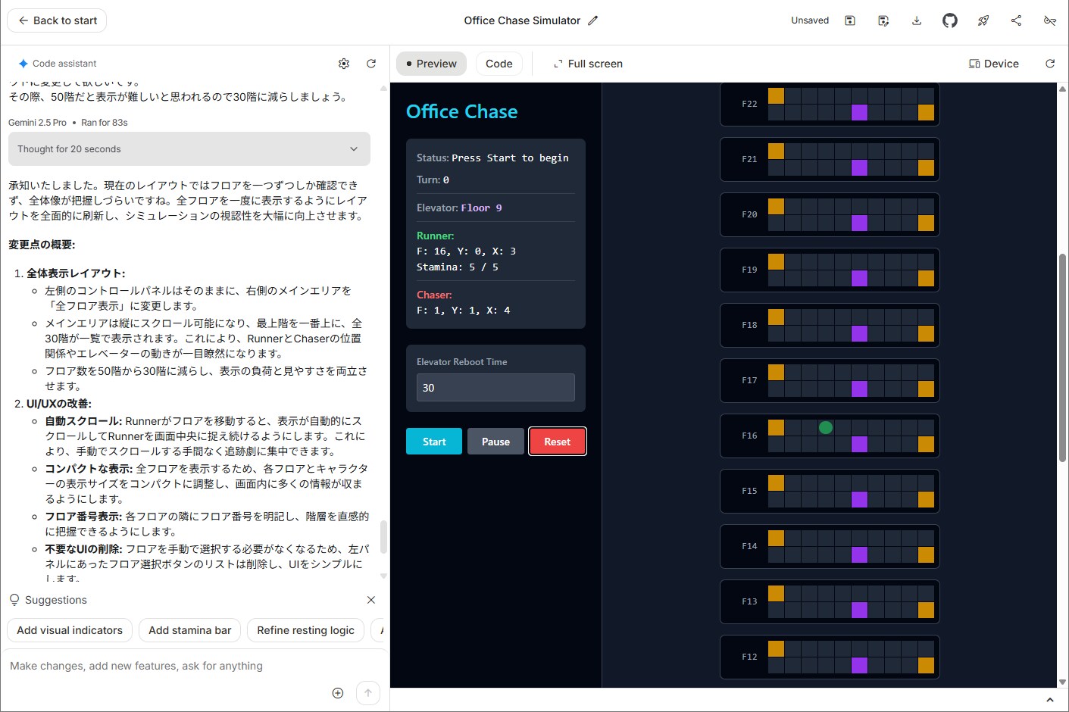Open Code assistant settings gear
1069x712 pixels.
344,64
